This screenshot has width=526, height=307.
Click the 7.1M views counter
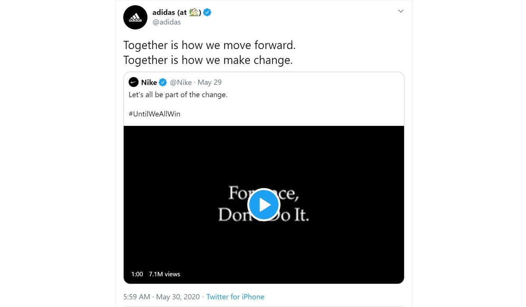pos(164,274)
